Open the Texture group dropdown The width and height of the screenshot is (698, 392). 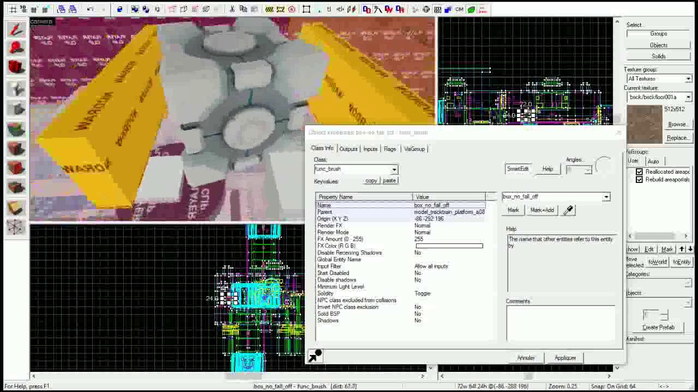(x=688, y=79)
